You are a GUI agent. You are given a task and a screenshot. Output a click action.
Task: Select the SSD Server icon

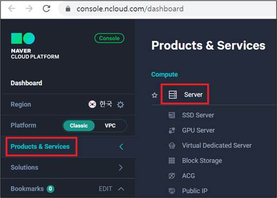[172, 115]
